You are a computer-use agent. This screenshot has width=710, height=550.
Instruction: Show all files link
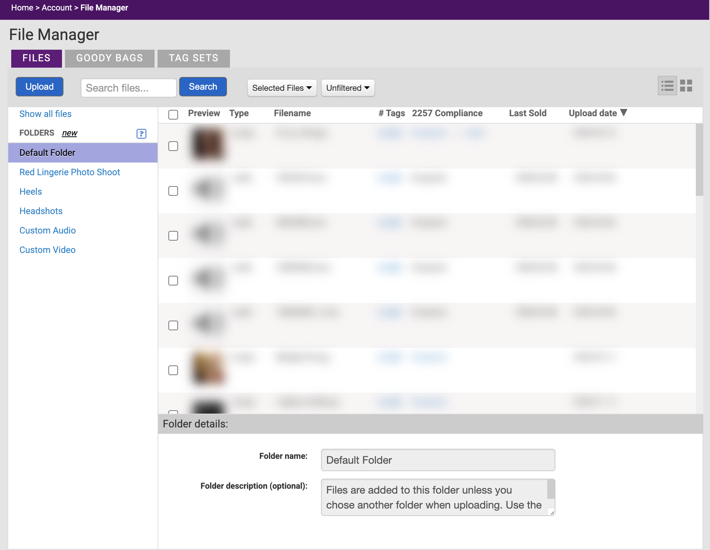click(46, 114)
